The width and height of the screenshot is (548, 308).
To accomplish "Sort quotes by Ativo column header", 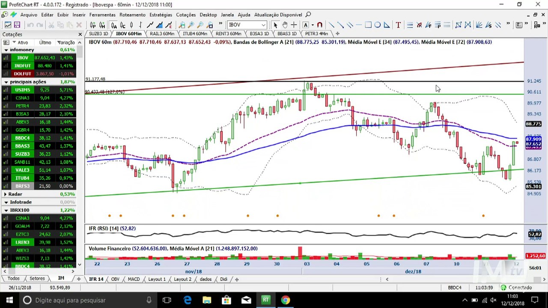I will coord(23,42).
